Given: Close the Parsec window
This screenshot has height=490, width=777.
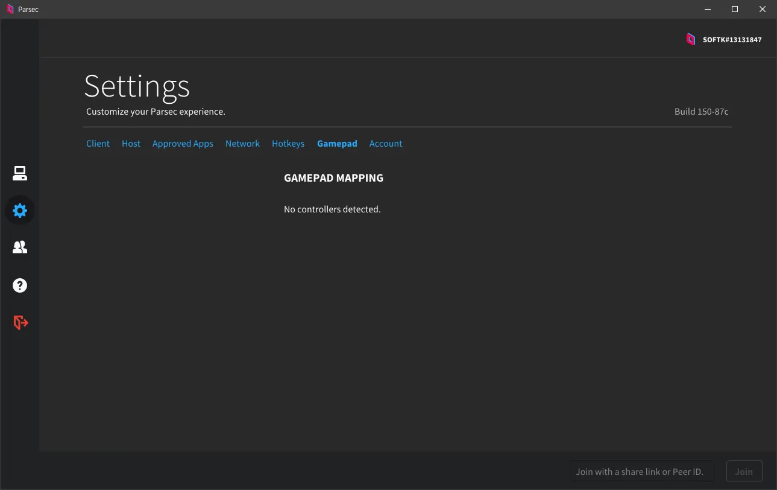Looking at the screenshot, I should pos(763,9).
